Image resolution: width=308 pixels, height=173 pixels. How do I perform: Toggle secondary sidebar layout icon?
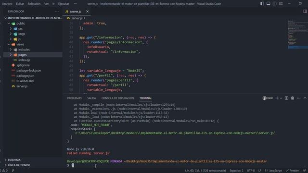coord(275,4)
